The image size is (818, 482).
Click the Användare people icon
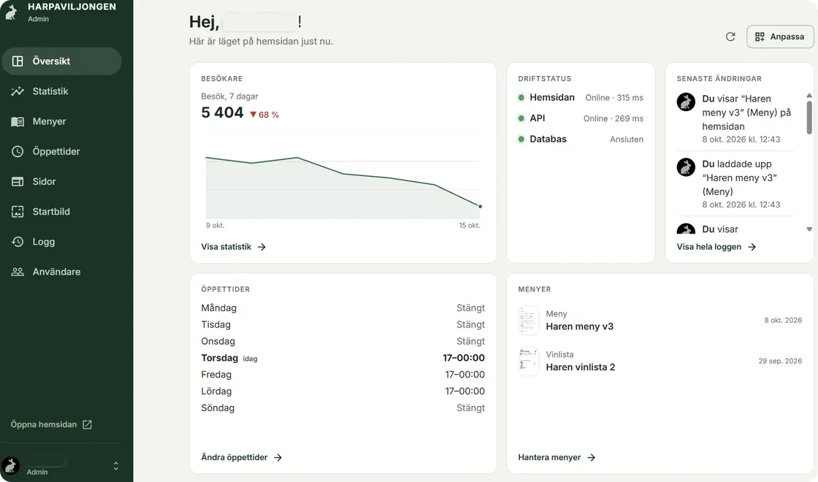click(18, 272)
